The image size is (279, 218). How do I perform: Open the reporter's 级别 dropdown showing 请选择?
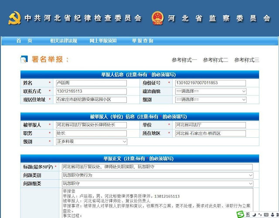(x=210, y=100)
